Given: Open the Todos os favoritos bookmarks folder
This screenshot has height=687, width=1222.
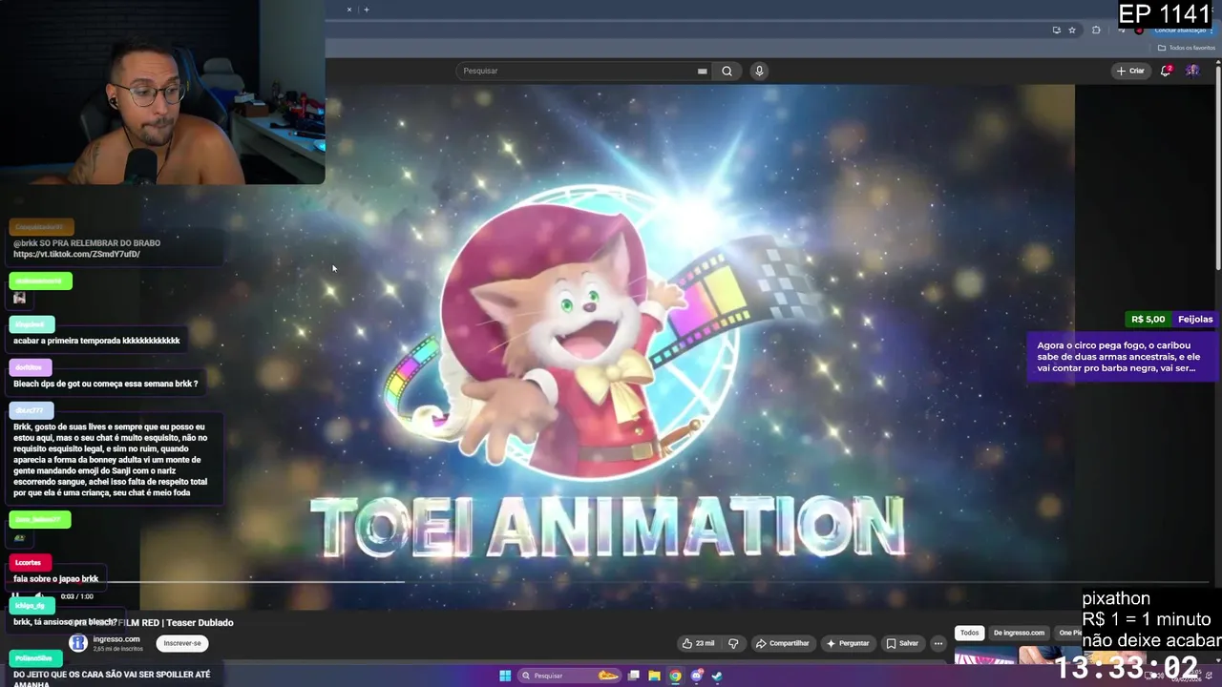Looking at the screenshot, I should [x=1187, y=48].
